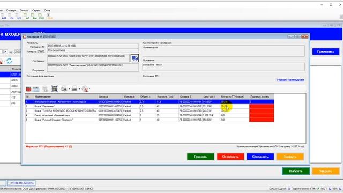Click the blue Применить button at right
This screenshot has width=343, height=193.
(326, 51)
